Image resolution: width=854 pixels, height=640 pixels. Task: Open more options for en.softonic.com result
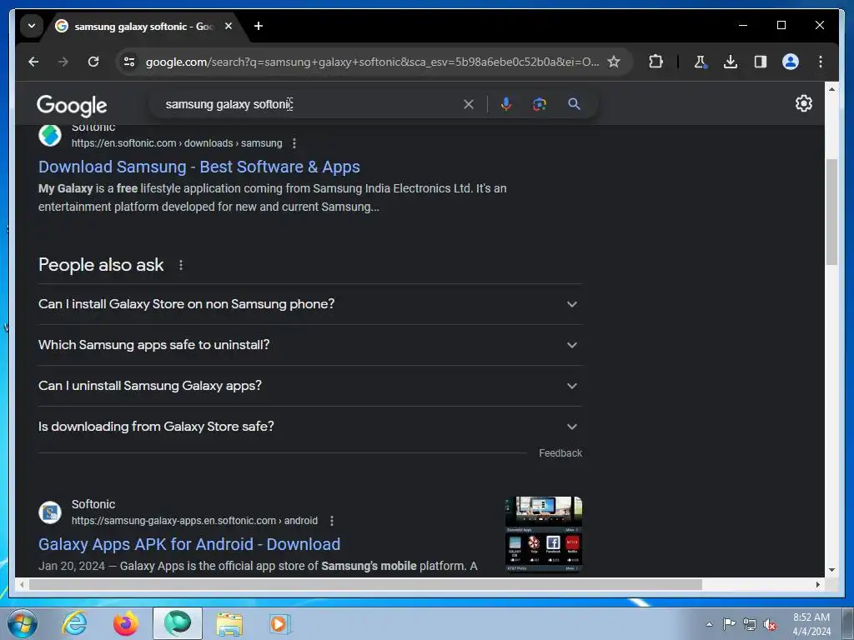(294, 143)
